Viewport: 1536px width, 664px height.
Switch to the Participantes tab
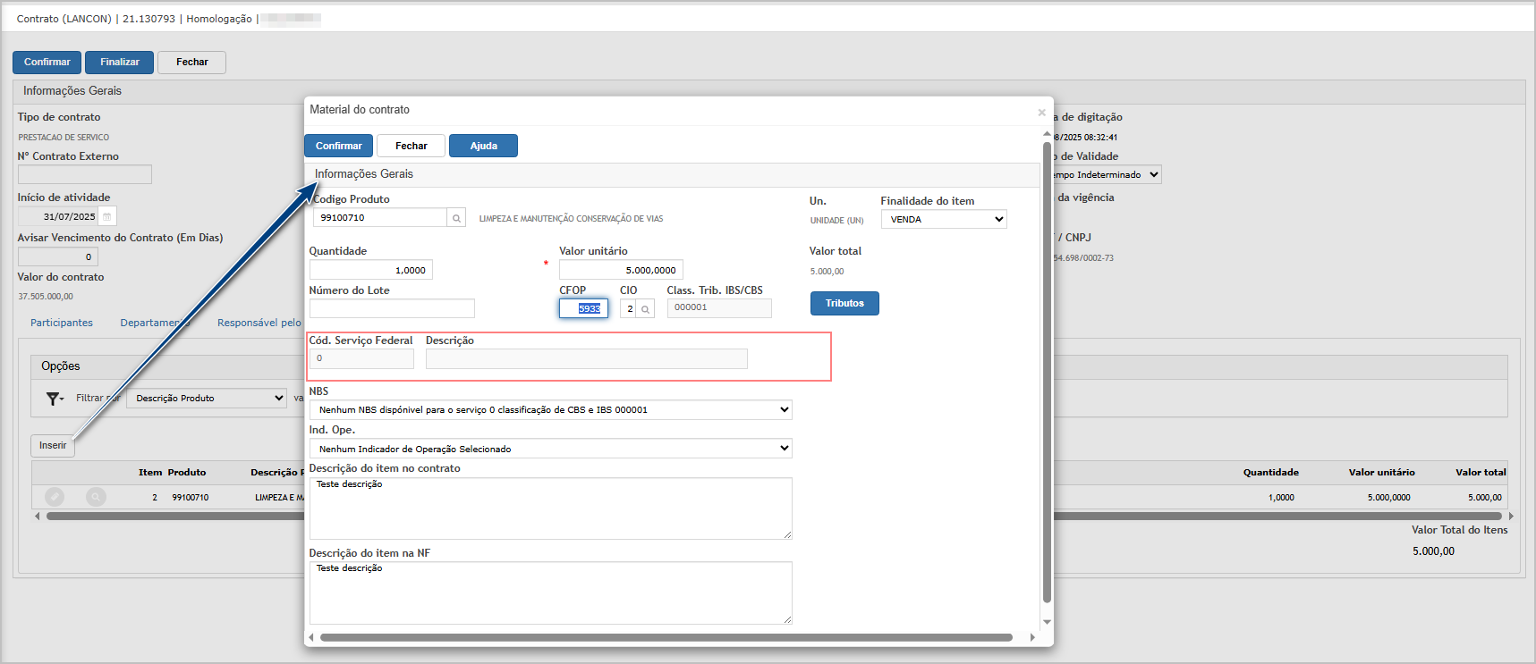click(62, 323)
